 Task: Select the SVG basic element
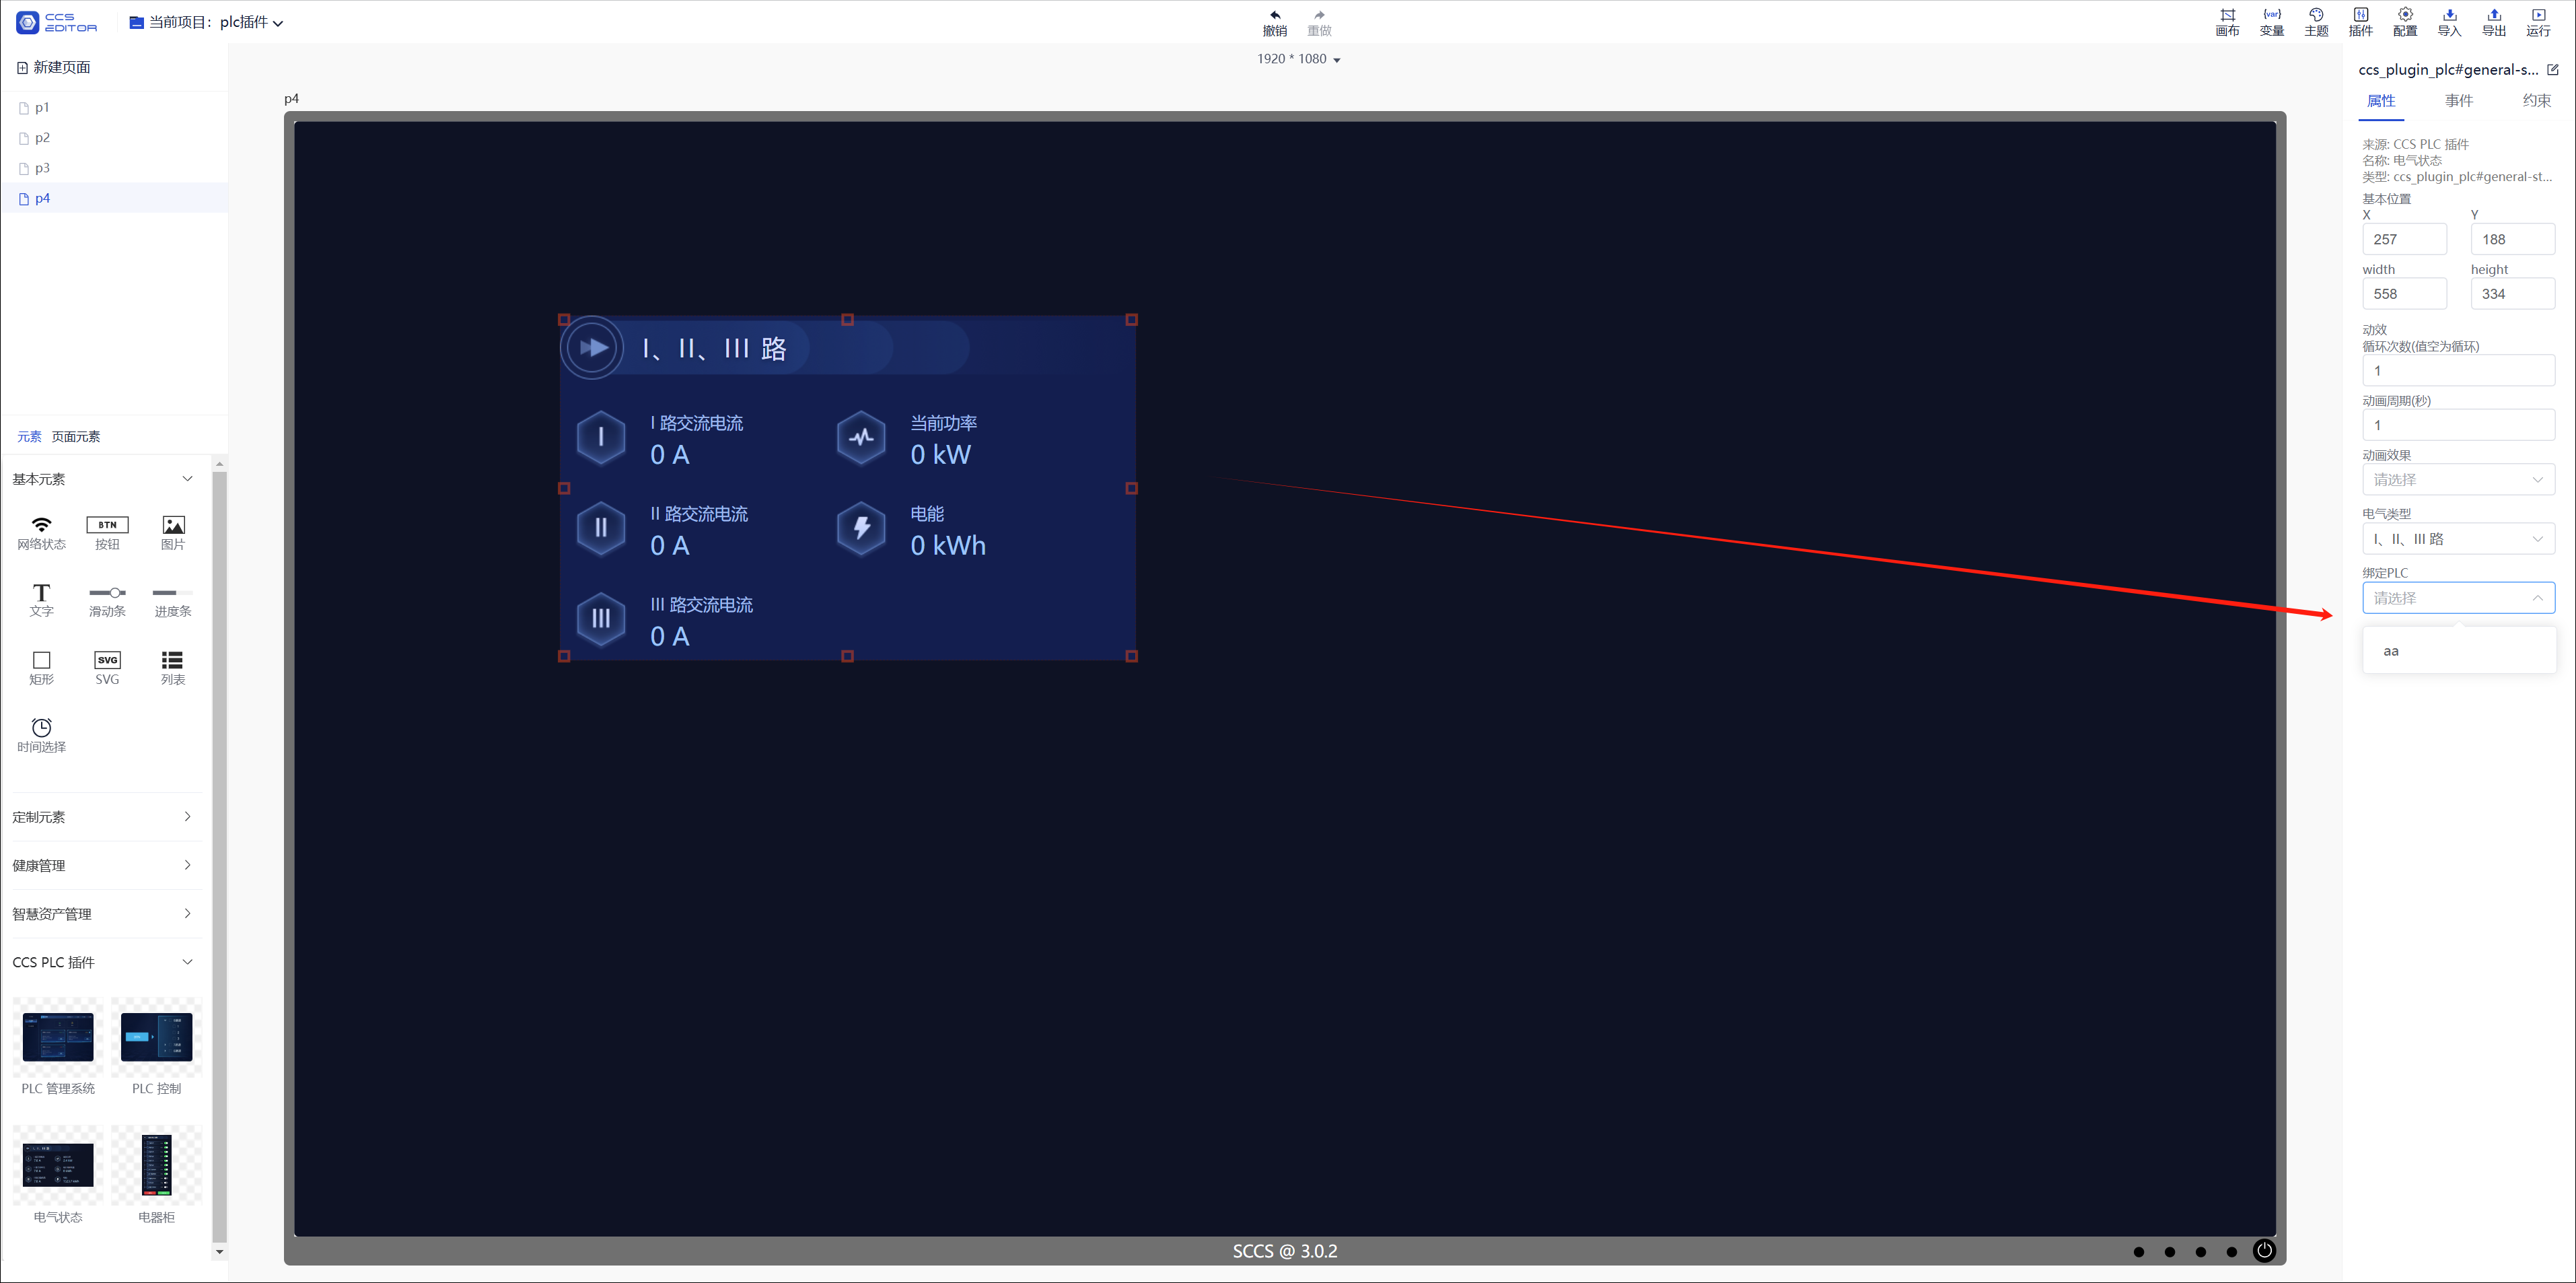pos(107,668)
